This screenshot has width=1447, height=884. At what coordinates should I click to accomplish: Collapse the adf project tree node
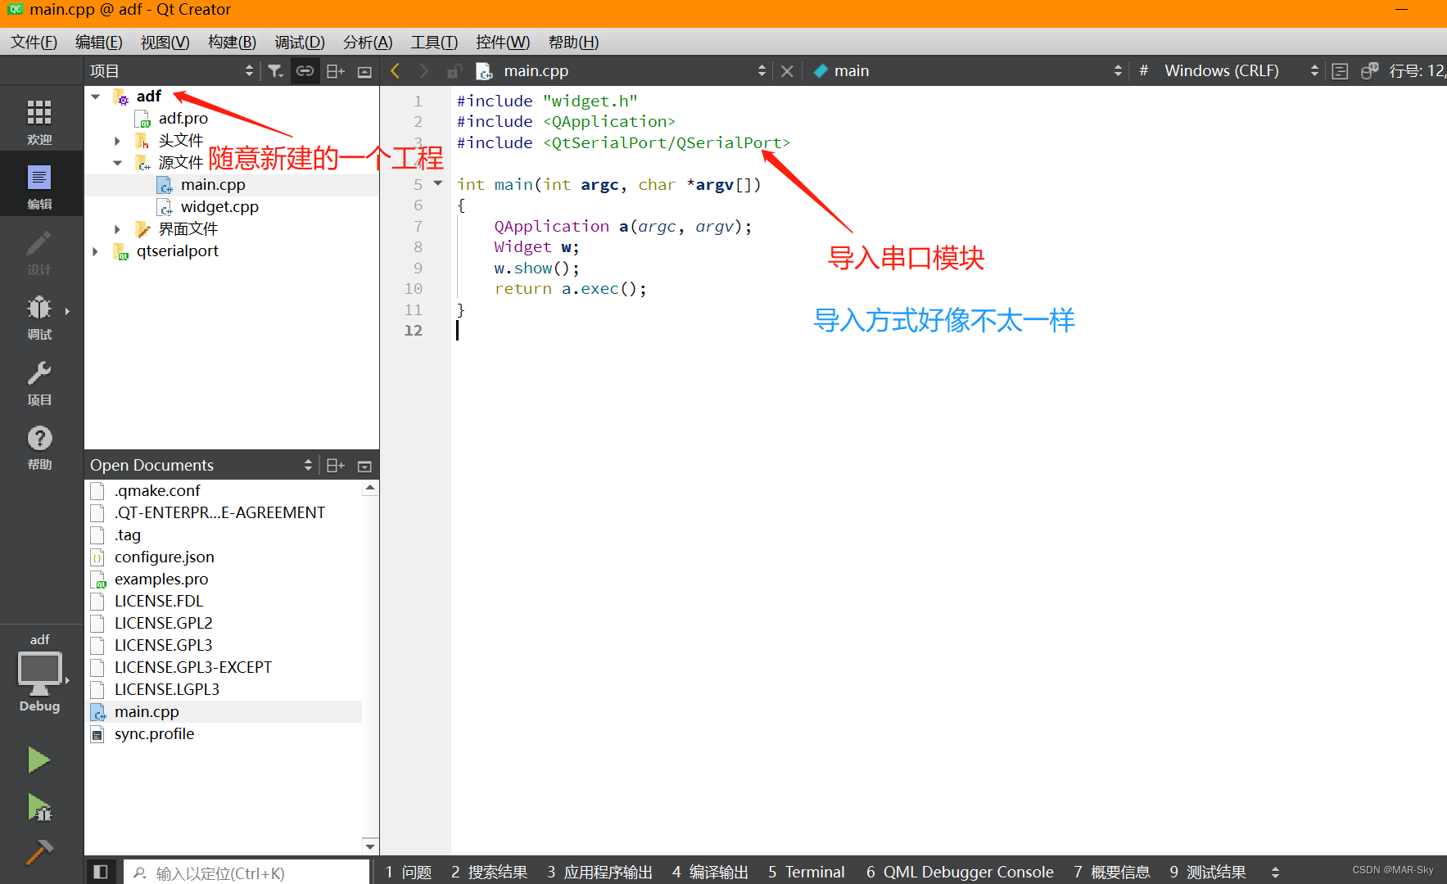pos(96,97)
